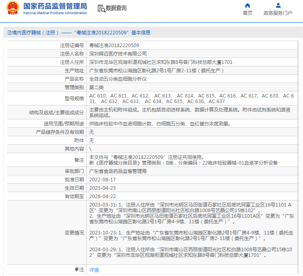Screen dimensions: 303x276
Task: Click the 注册人住所 address value
Action: click(x=161, y=62)
